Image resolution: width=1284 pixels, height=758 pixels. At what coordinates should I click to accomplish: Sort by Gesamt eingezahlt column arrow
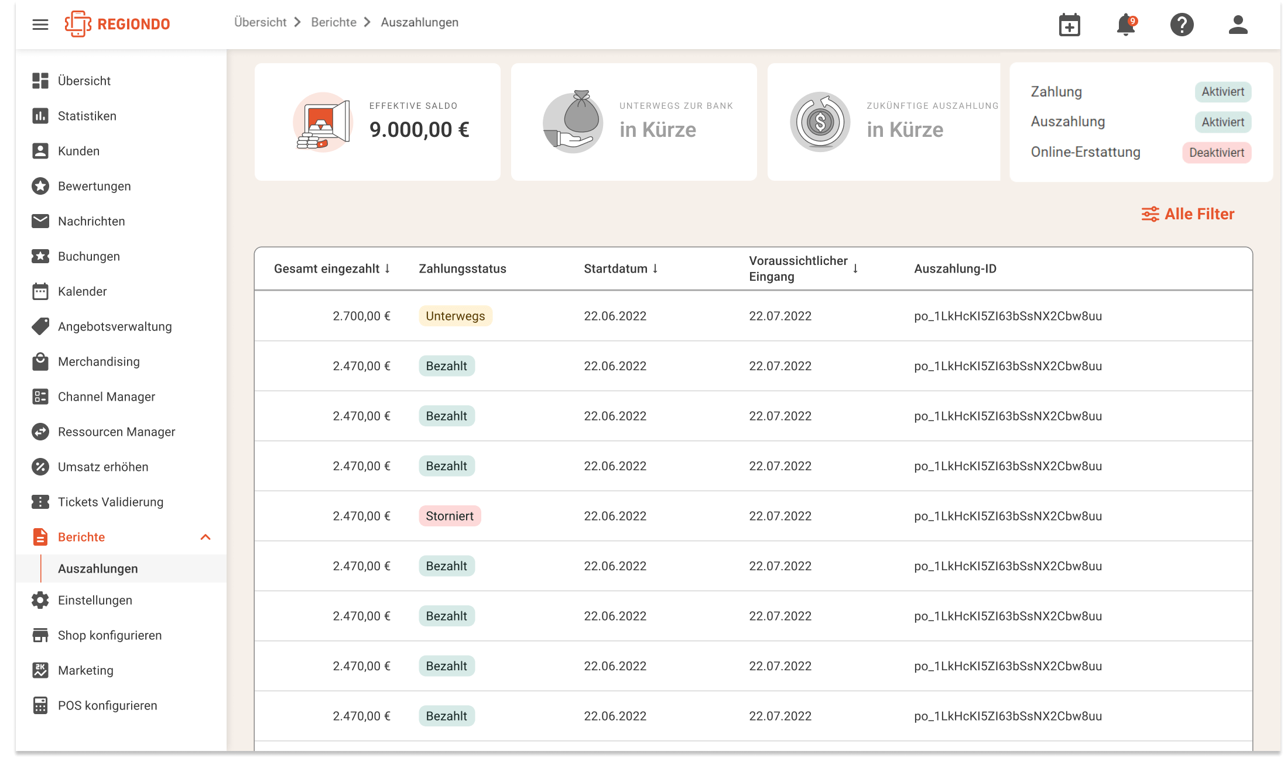[x=388, y=268]
